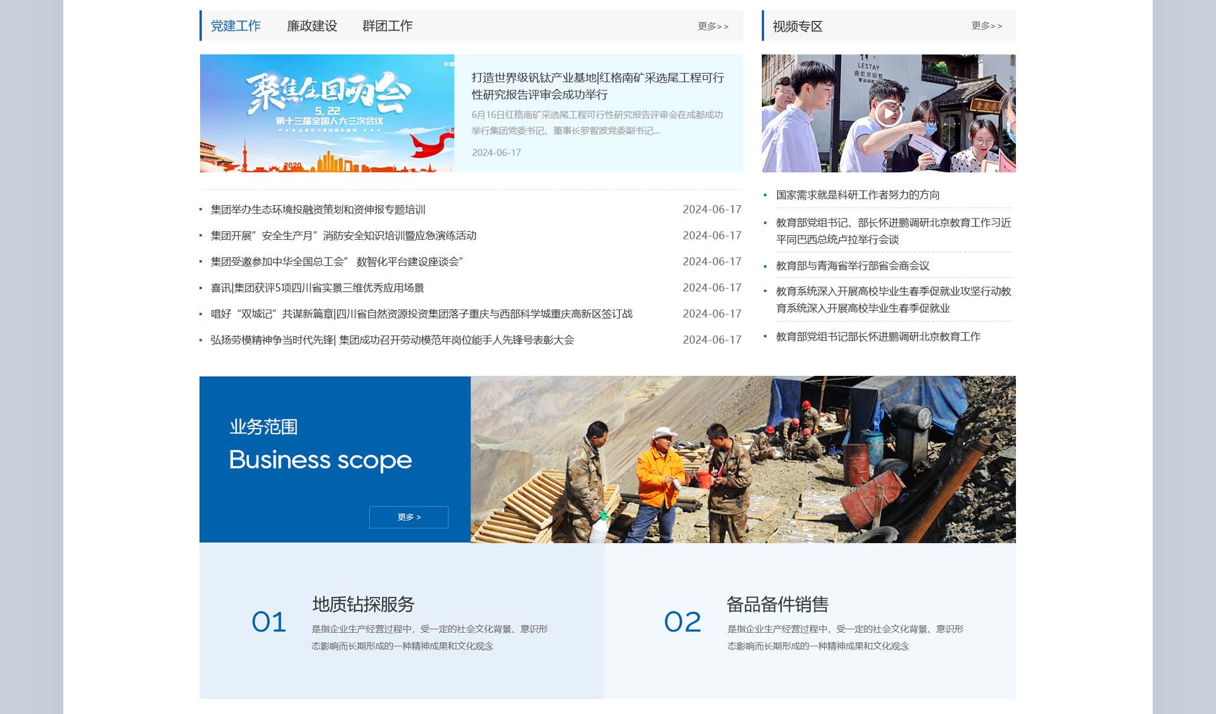Click 更多 > button in 业务范围 panel
Image resolution: width=1216 pixels, height=714 pixels.
[408, 517]
